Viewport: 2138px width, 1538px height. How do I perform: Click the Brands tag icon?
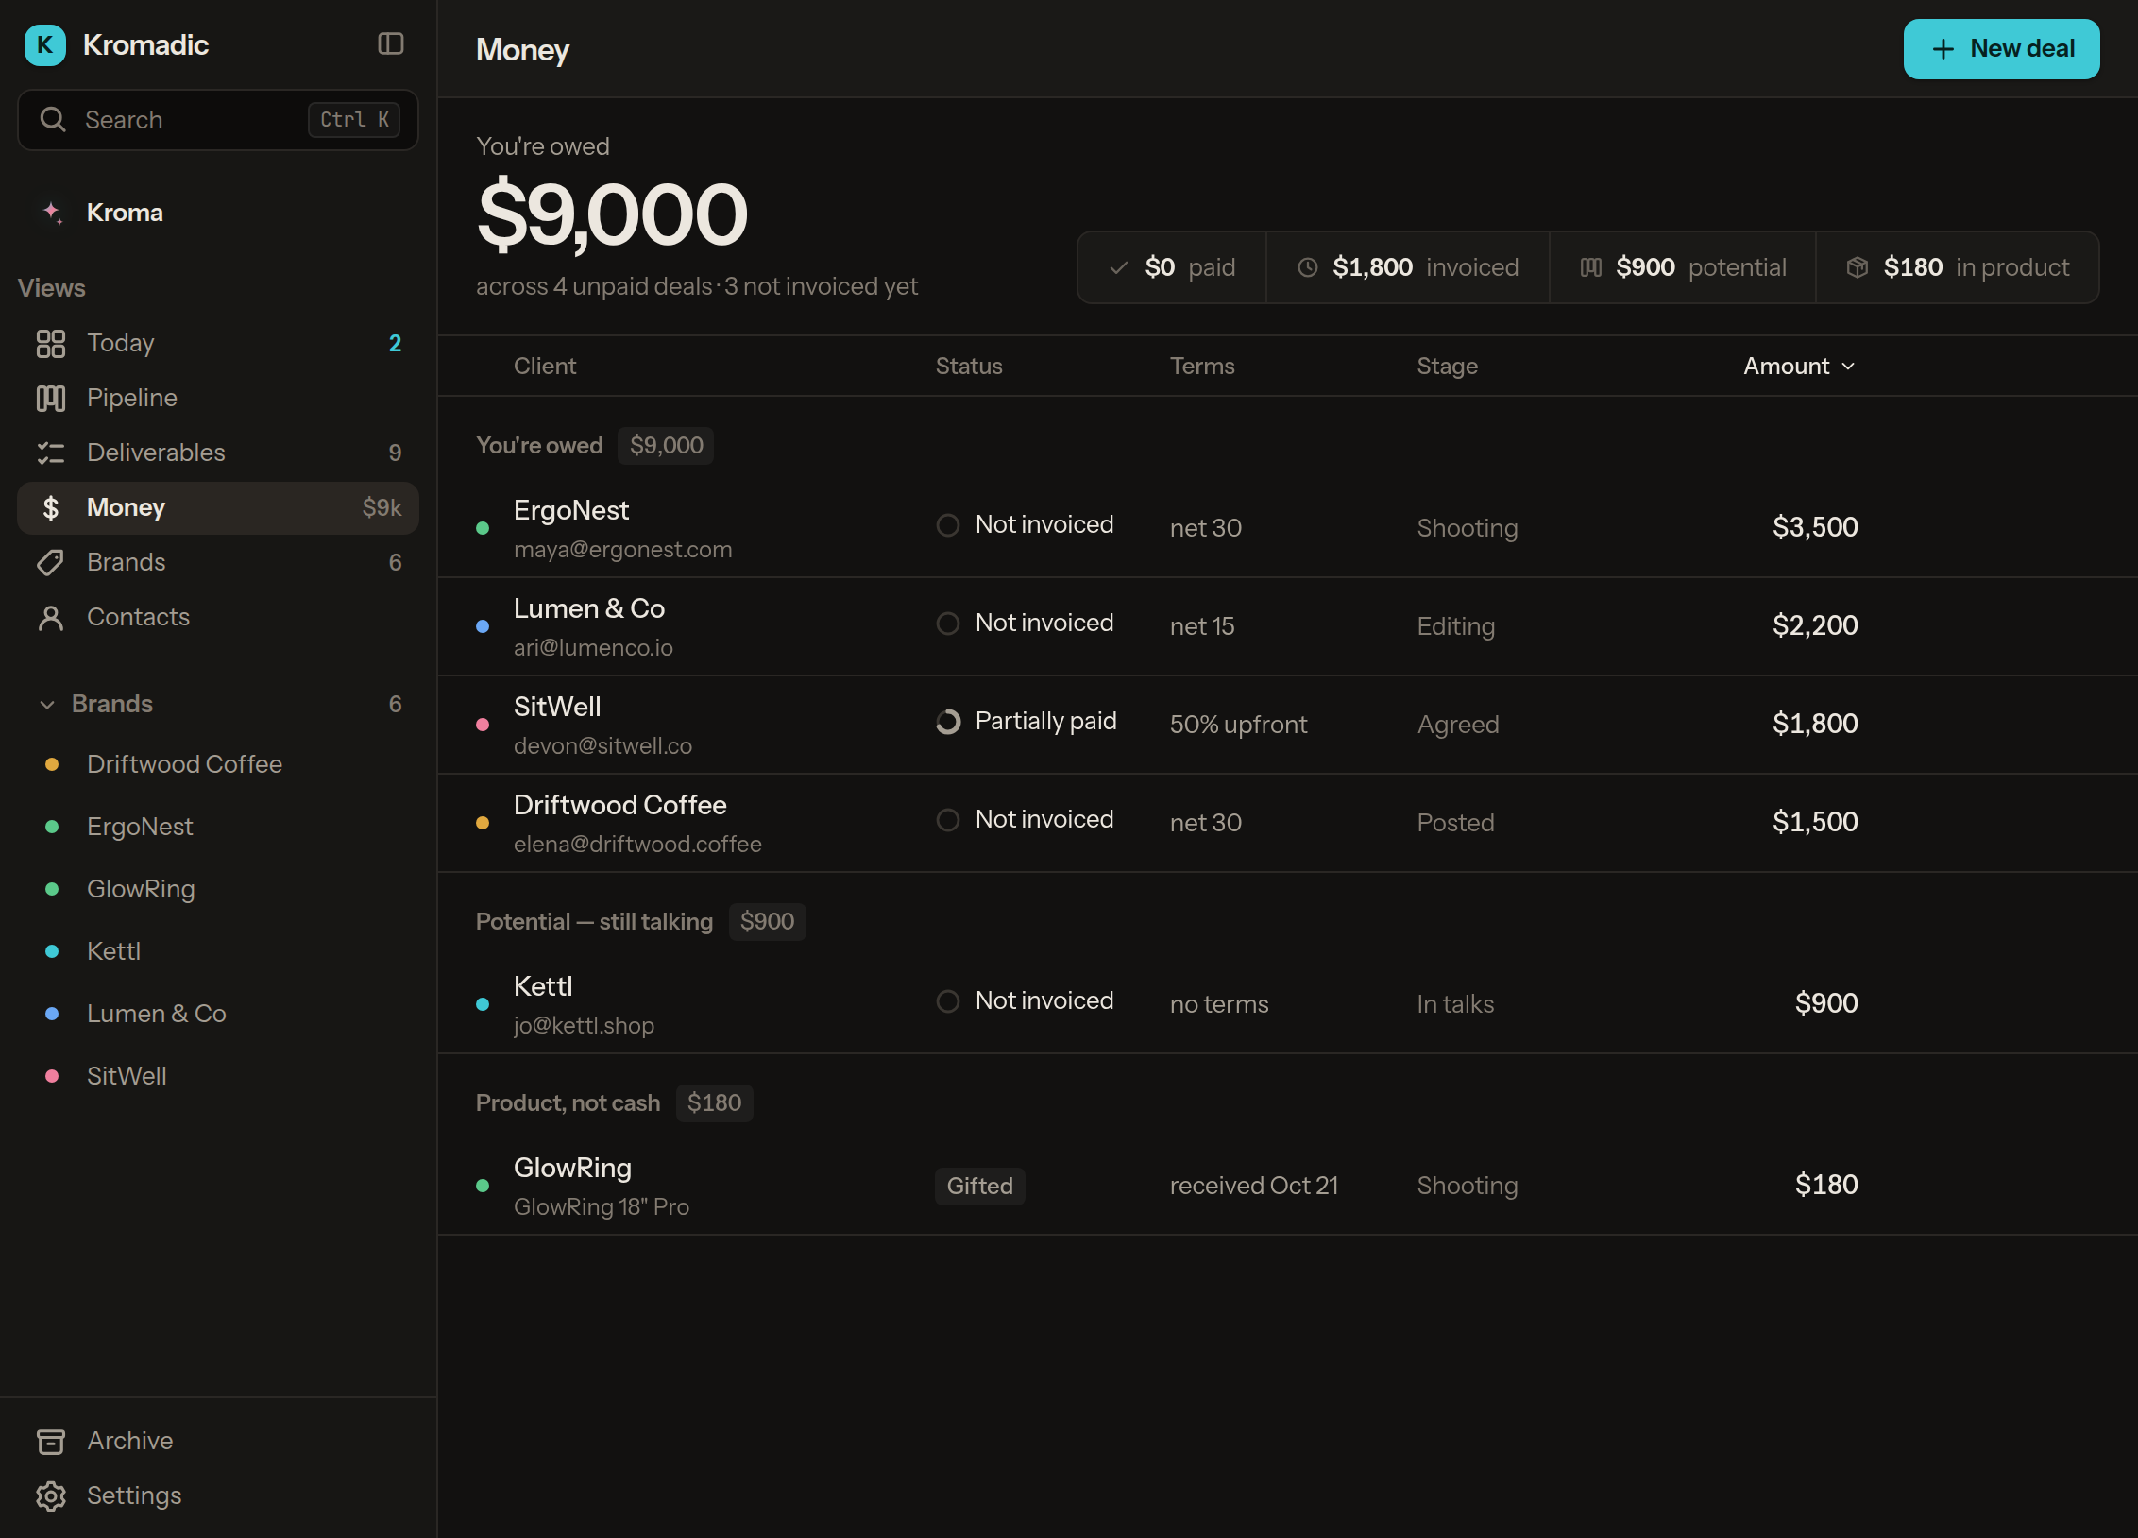[51, 562]
